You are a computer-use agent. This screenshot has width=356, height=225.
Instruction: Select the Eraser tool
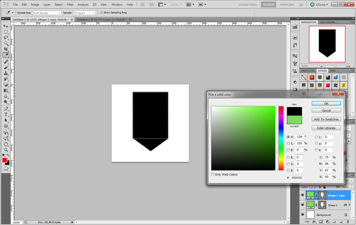click(6, 84)
